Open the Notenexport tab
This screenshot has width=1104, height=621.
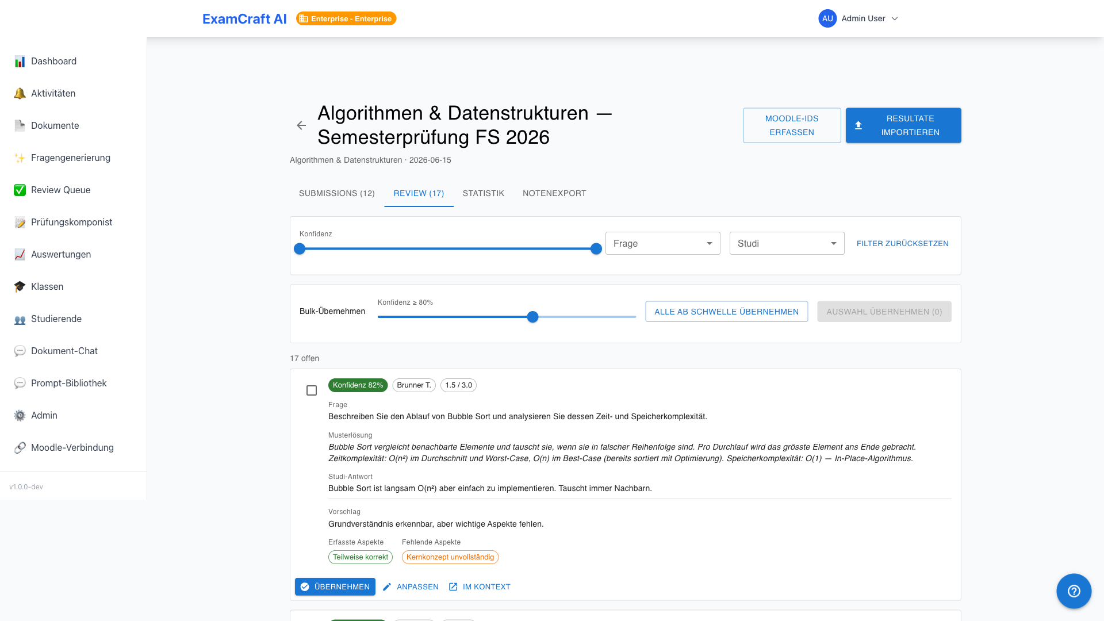(x=554, y=193)
